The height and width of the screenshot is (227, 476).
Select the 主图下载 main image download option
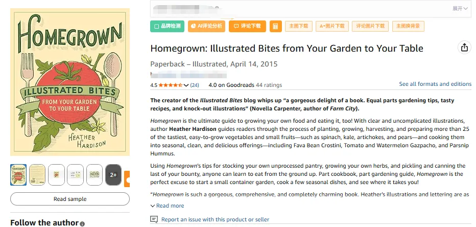pos(299,26)
